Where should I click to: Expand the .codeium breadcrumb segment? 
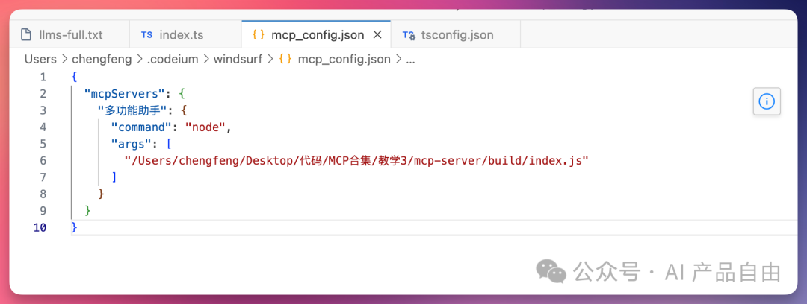point(173,59)
